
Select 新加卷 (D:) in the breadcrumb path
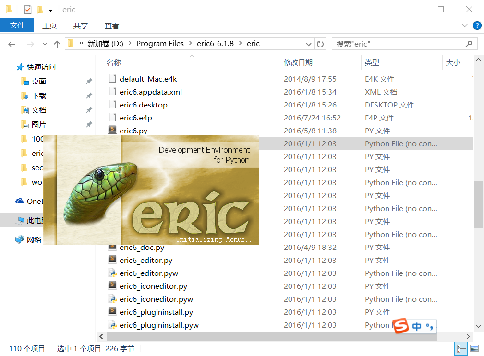105,44
